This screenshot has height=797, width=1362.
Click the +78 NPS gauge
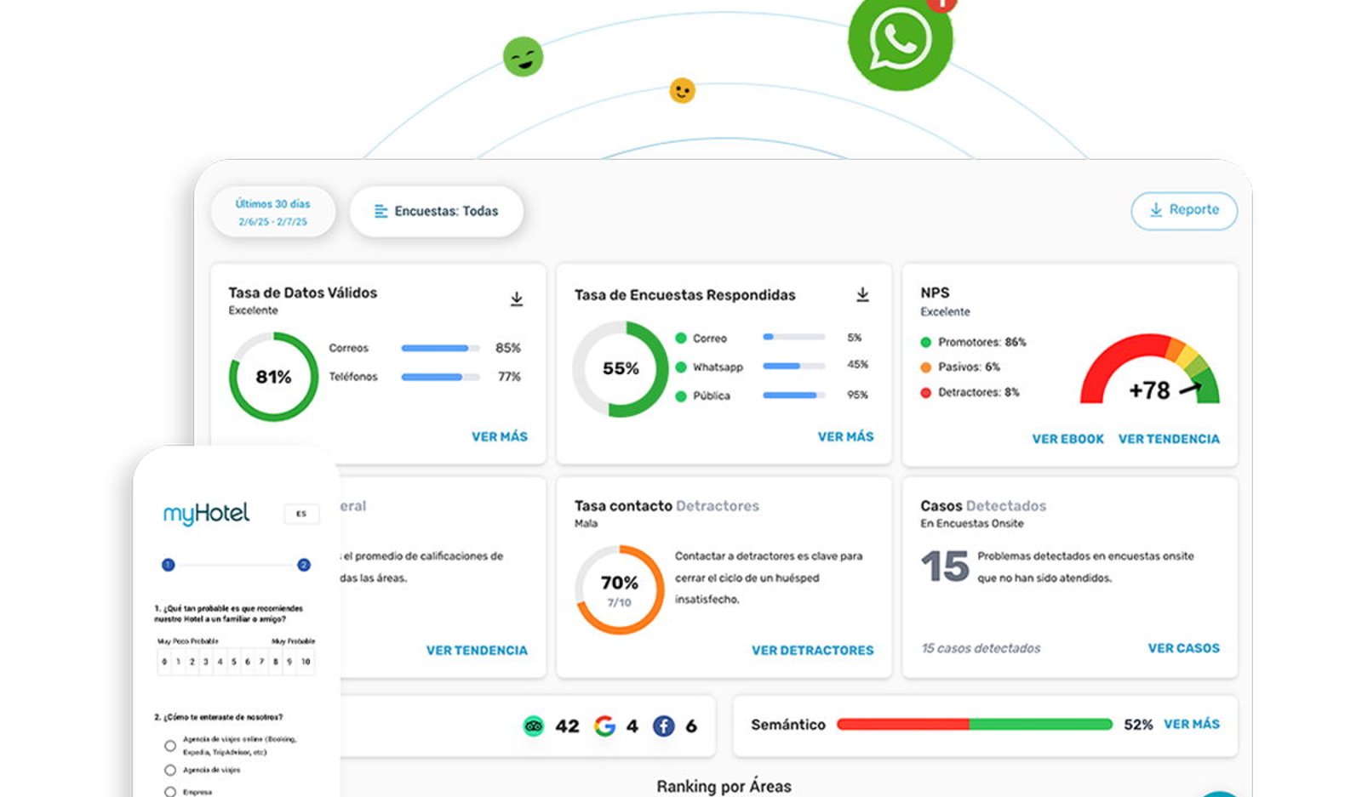1150,369
